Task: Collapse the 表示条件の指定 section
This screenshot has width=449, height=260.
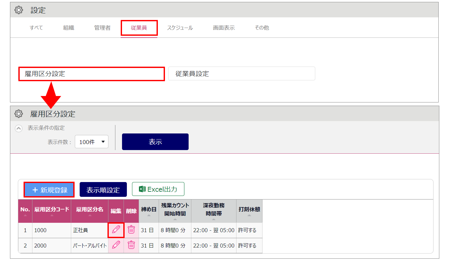Action: pyautogui.click(x=19, y=128)
